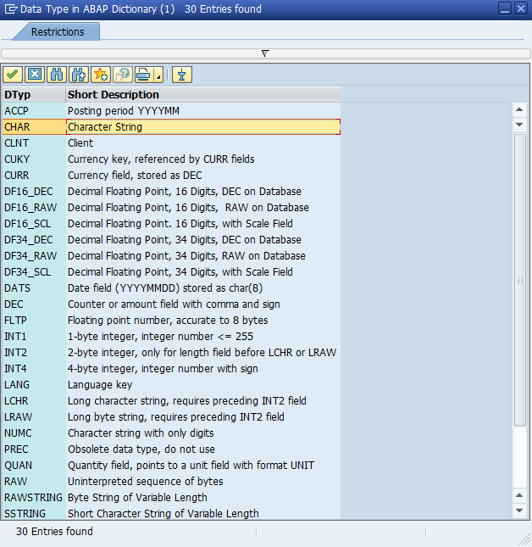Viewport: 532px width, 547px height.
Task: Click the pin dialog position icon
Action: [182, 75]
